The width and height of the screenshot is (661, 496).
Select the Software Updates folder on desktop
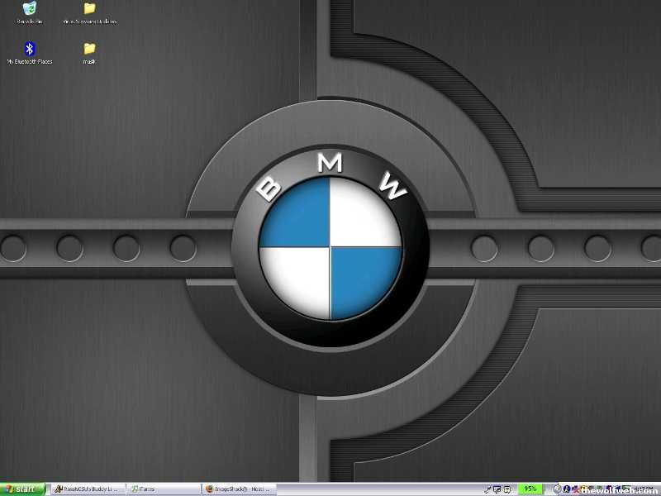coord(89,9)
